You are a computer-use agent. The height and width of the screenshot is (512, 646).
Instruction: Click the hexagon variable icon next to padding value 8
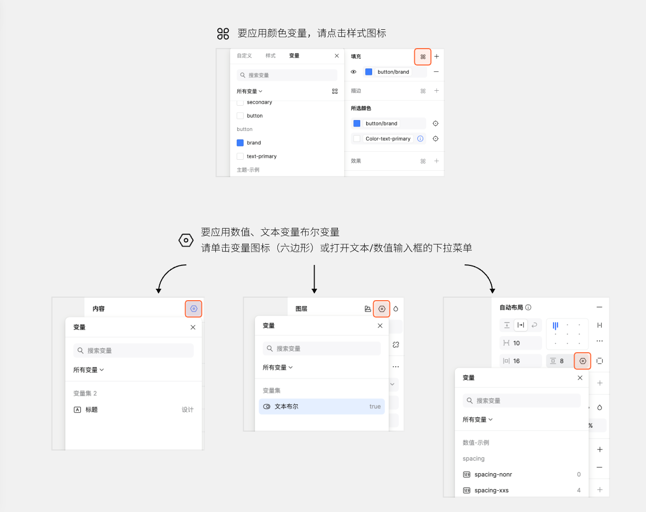[x=582, y=361]
